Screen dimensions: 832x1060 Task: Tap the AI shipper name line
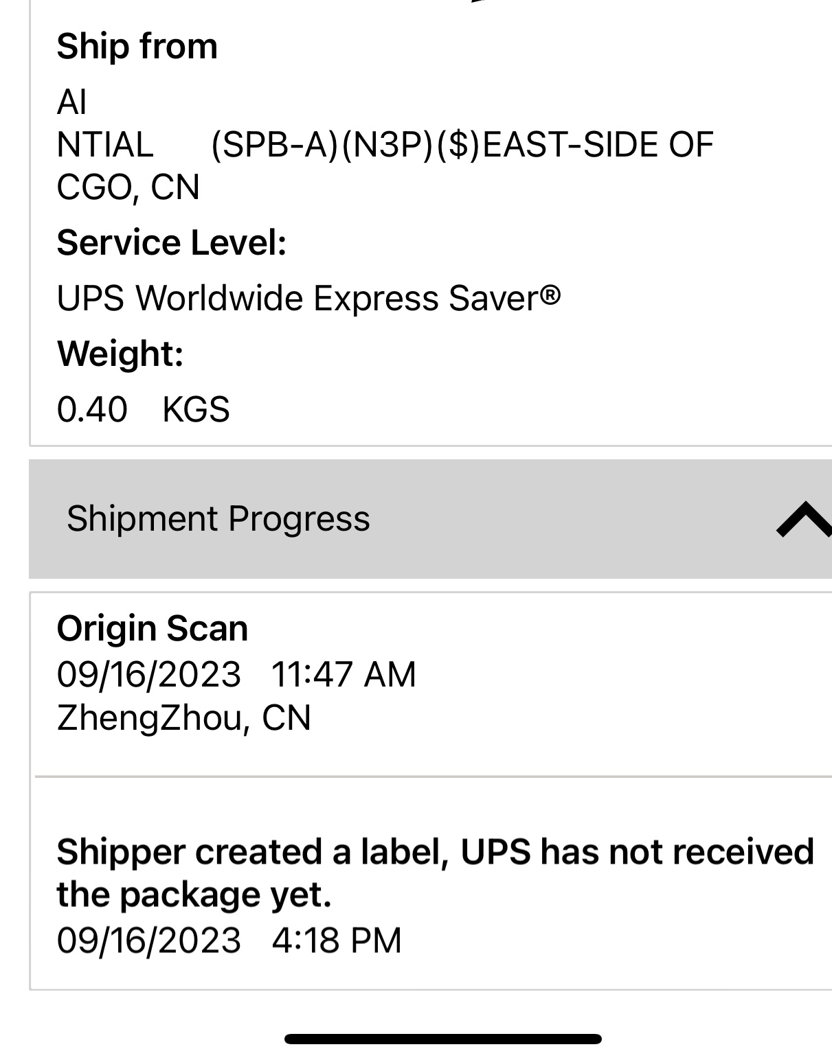[71, 102]
